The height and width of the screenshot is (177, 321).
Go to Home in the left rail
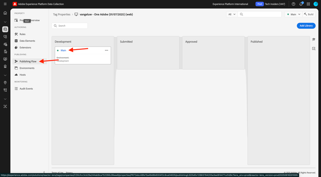click(x=5, y=13)
